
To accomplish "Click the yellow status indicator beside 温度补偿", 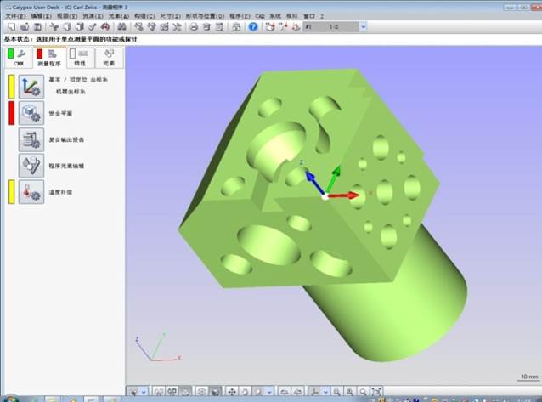I will [12, 191].
